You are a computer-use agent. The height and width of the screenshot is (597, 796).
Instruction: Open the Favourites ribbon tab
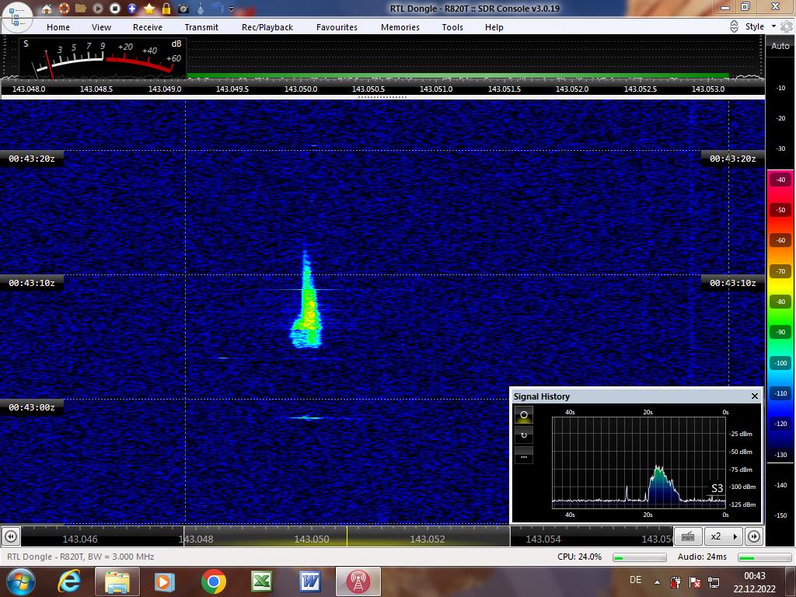click(x=337, y=27)
